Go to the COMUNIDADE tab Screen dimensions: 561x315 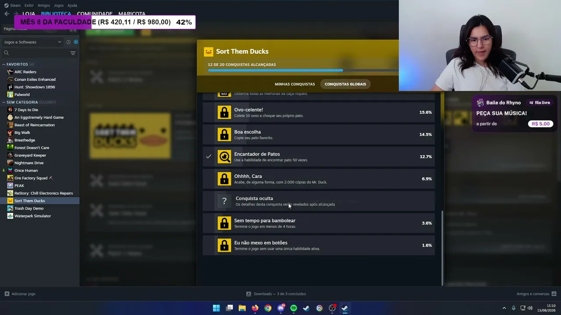click(95, 14)
